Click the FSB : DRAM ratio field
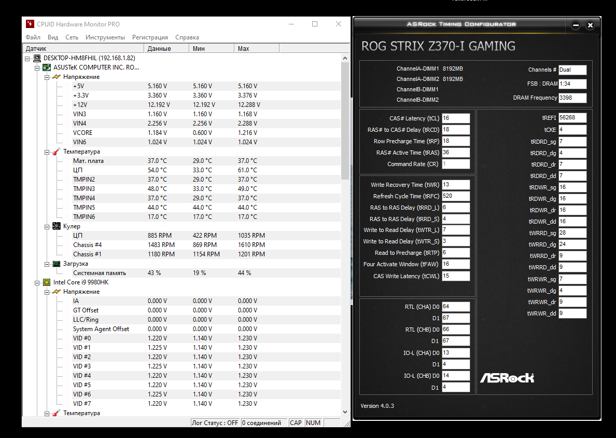This screenshot has width=616, height=438. 572,84
